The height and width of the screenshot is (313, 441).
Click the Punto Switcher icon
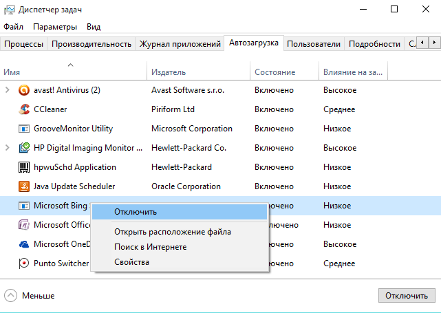[x=24, y=263]
